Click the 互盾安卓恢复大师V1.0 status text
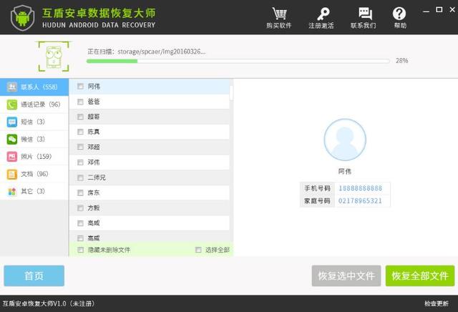The width and height of the screenshot is (458, 312). [x=49, y=304]
